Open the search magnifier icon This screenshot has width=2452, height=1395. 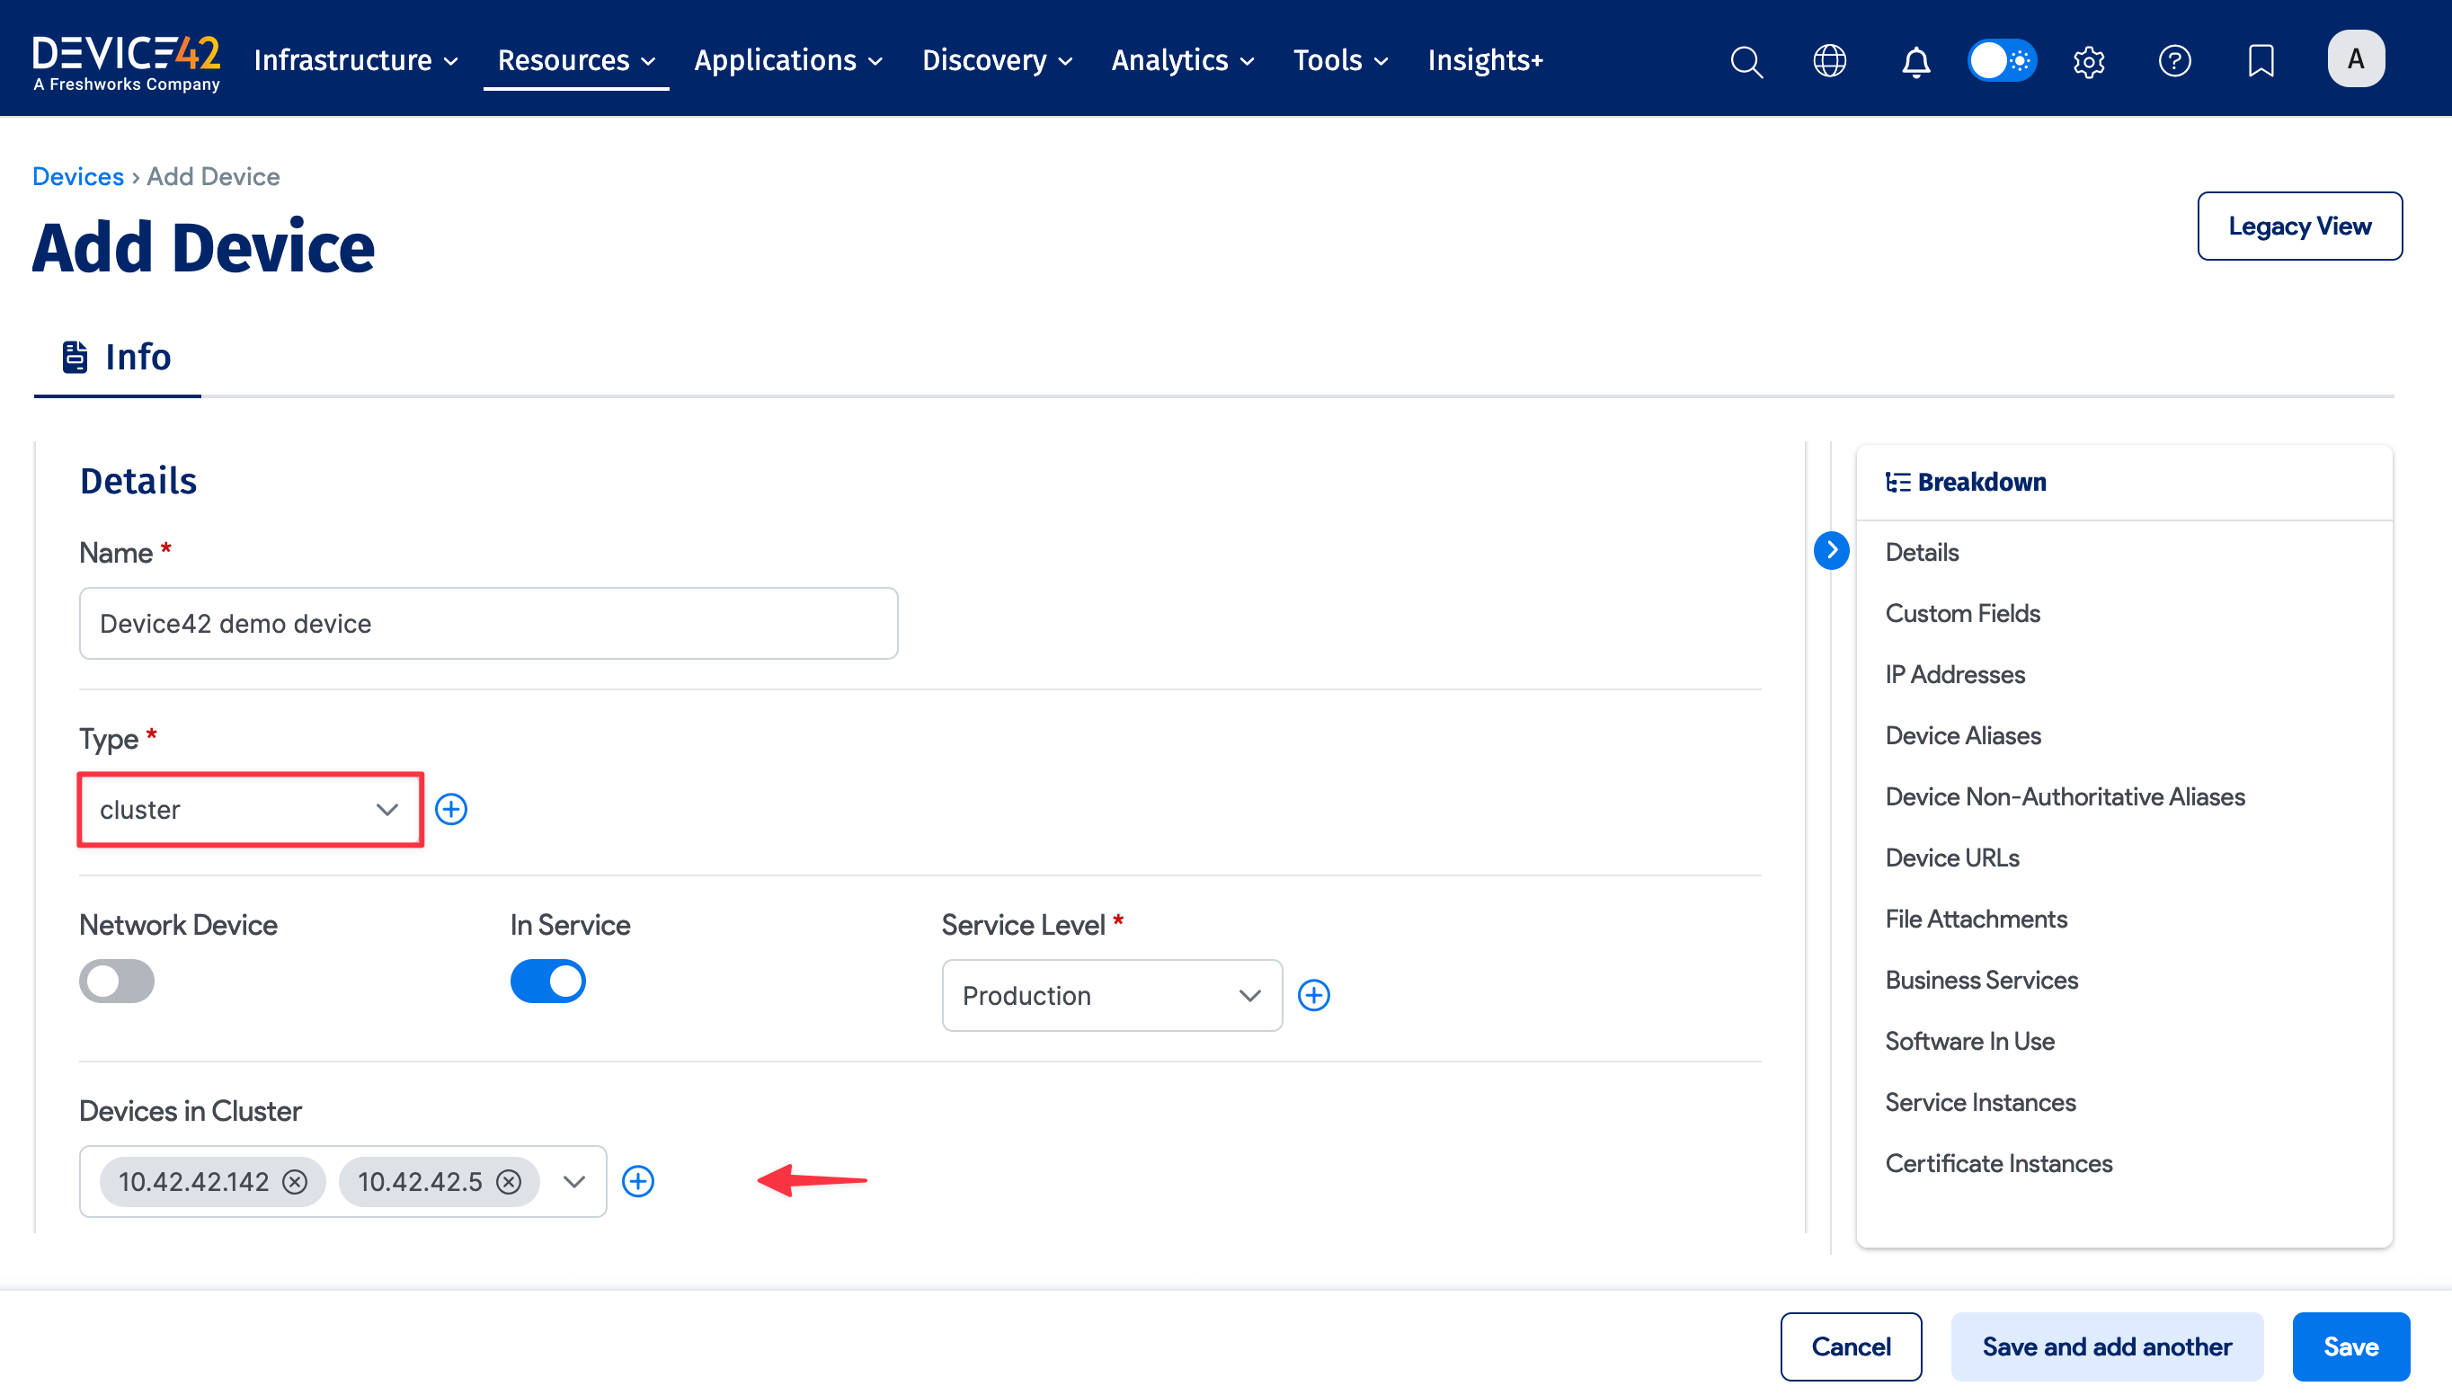1746,61
